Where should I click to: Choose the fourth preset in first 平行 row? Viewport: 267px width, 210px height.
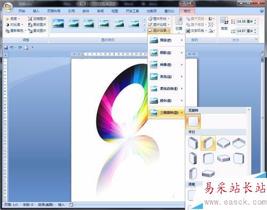[239, 143]
